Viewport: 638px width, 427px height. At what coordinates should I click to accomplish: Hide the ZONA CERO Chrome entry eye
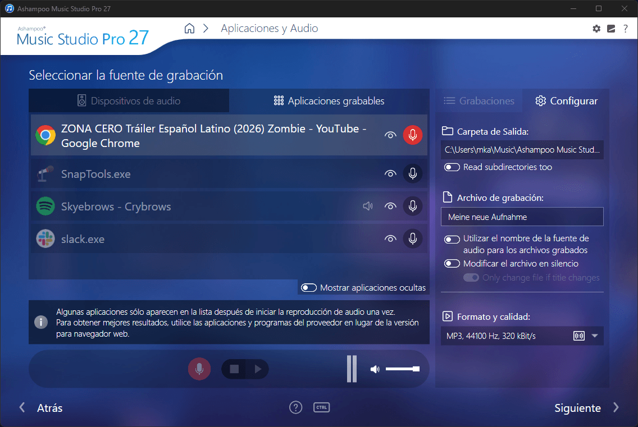tap(390, 135)
